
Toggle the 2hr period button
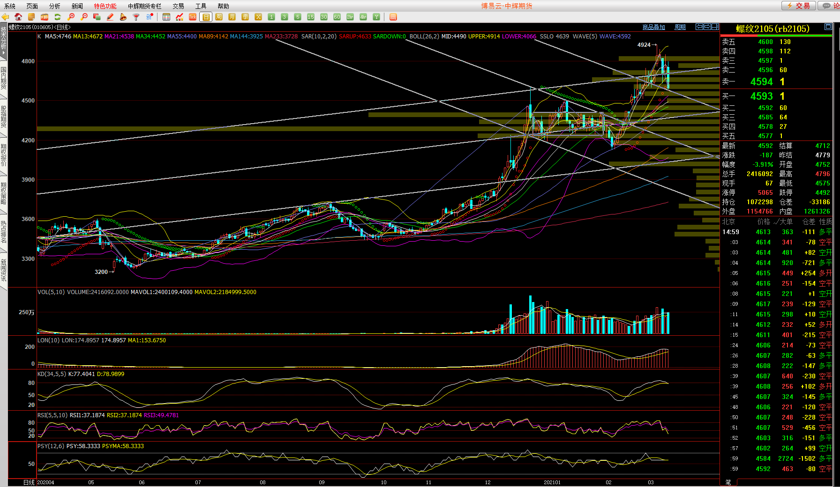(x=350, y=17)
